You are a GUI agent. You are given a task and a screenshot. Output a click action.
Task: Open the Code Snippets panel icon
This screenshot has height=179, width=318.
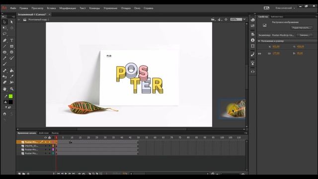coord(252,72)
